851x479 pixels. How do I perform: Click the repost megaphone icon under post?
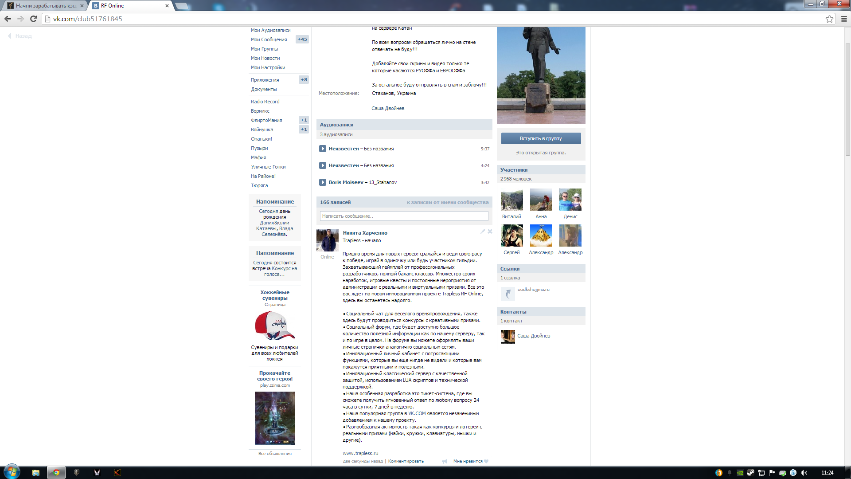[x=445, y=461]
